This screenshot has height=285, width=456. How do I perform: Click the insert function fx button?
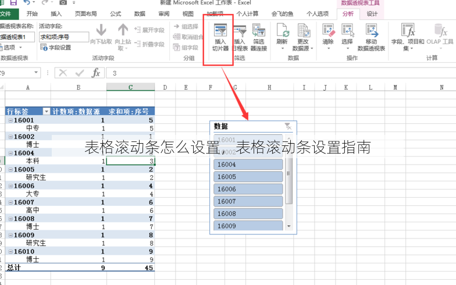pyautogui.click(x=95, y=73)
